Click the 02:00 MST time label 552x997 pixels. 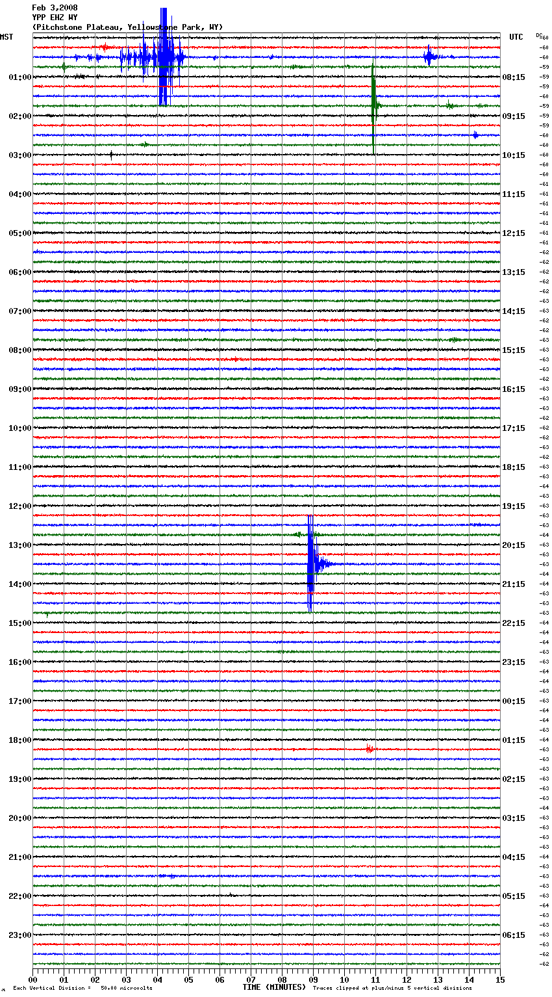click(20, 116)
